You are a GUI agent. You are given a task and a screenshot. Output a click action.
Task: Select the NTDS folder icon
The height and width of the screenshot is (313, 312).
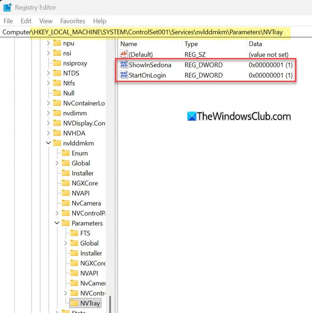pyautogui.click(x=57, y=73)
